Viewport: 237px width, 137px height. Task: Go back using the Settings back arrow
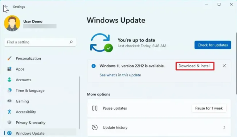6,7
